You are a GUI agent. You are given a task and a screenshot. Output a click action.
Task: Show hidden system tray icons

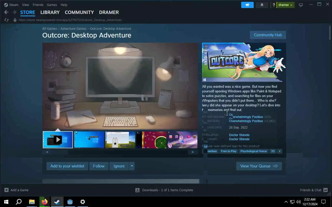point(286,202)
